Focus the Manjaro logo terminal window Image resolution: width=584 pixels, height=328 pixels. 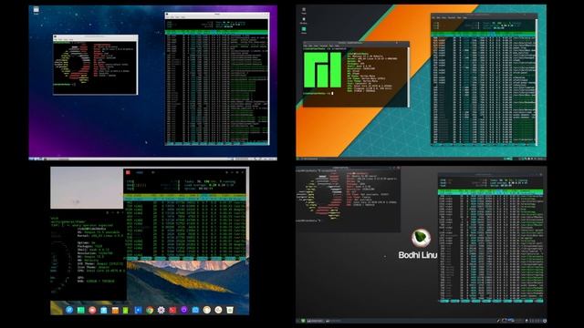point(356,74)
